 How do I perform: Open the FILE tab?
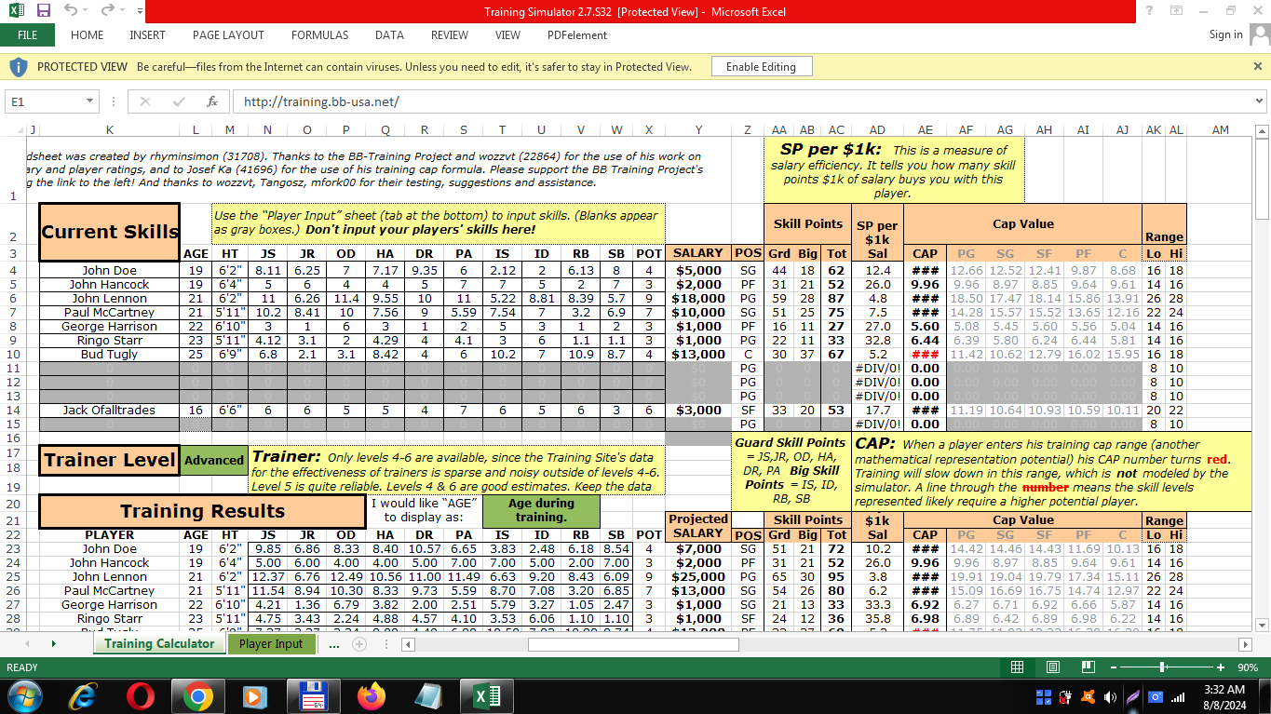(x=27, y=35)
